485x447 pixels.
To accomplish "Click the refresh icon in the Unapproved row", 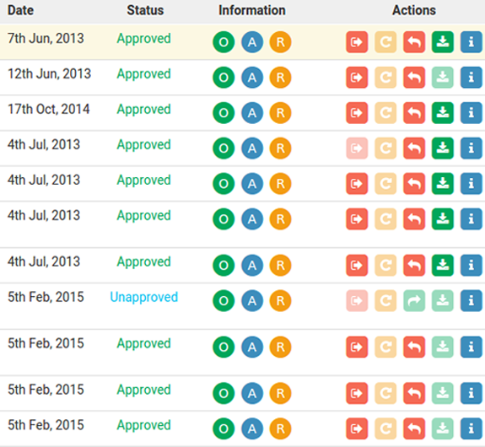I will (x=385, y=300).
